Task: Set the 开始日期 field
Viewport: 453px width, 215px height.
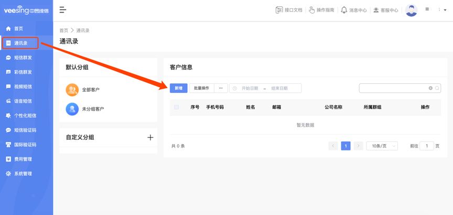Action: [x=250, y=88]
